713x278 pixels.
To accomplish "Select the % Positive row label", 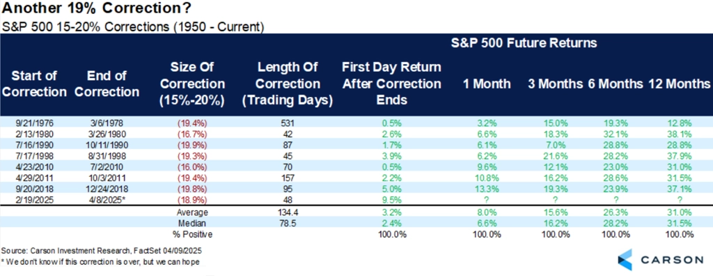I will pyautogui.click(x=194, y=234).
